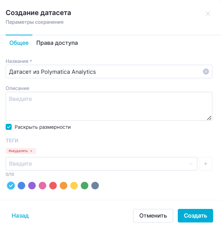Expand the tags dropdown chevron
The height and width of the screenshot is (230, 221).
pyautogui.click(x=191, y=164)
